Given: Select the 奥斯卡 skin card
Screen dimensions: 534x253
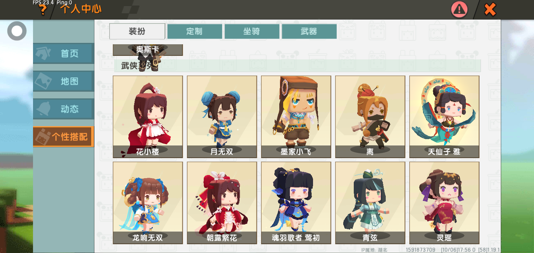Looking at the screenshot, I should tap(148, 50).
